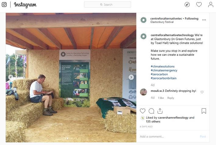Click Reply under the mouli.w.3 comment
Viewport: 216px width, 145px height.
[x=171, y=98]
